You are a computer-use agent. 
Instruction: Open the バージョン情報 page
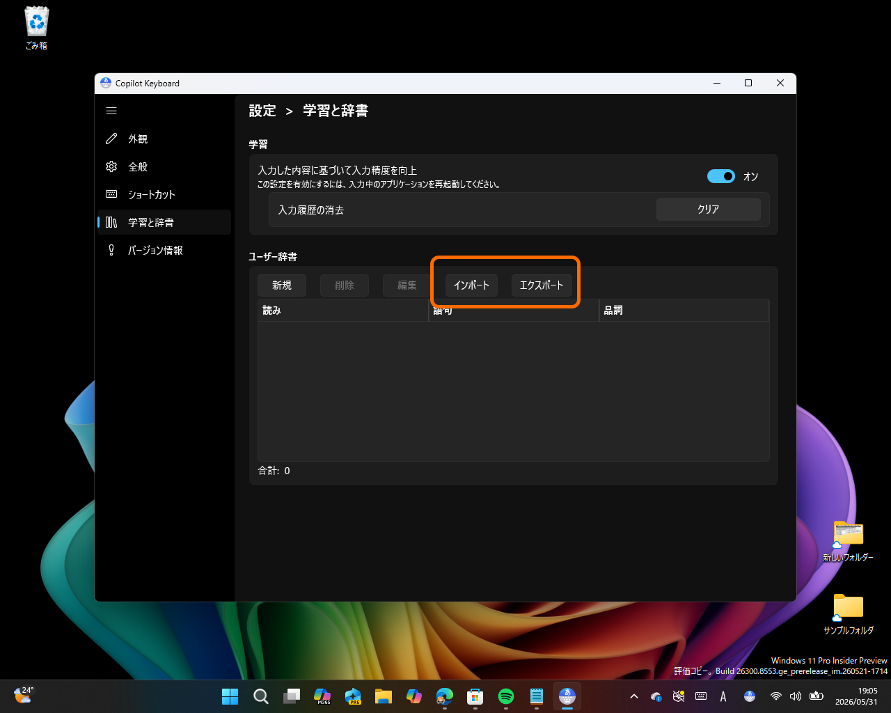point(164,251)
